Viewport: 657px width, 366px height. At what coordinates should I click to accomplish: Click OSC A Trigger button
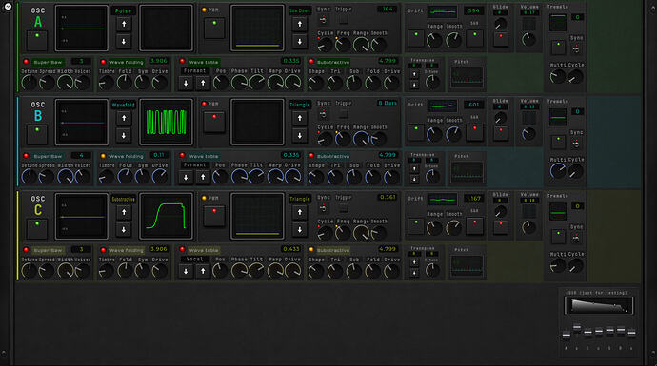[344, 19]
